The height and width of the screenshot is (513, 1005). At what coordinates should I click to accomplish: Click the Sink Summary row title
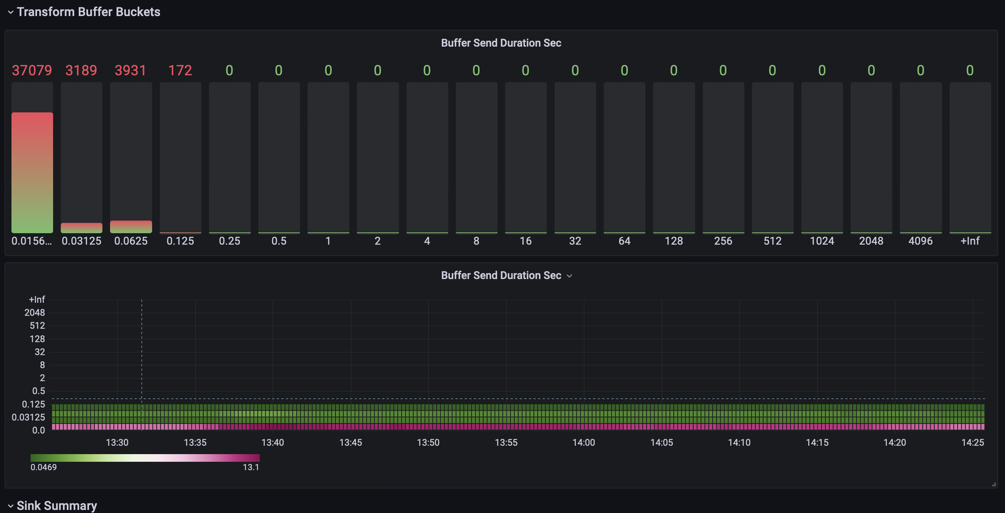(57, 506)
